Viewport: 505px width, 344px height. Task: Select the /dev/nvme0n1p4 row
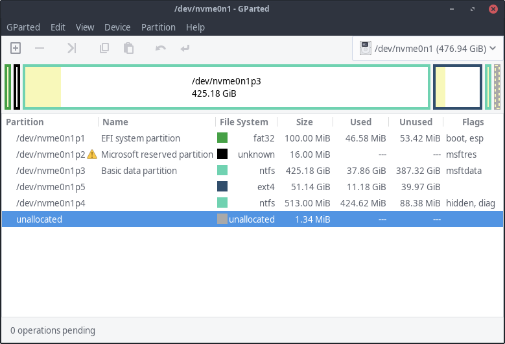[x=253, y=203]
